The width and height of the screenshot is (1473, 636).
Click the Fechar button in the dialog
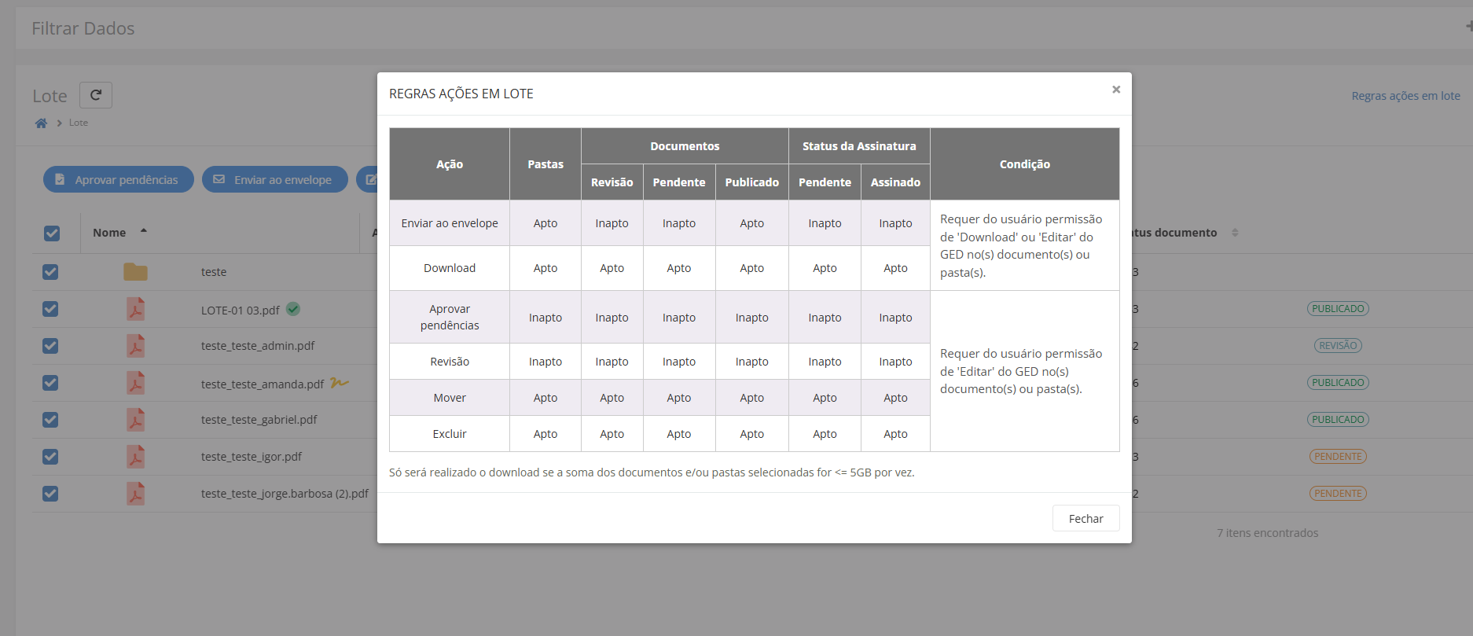1085,519
